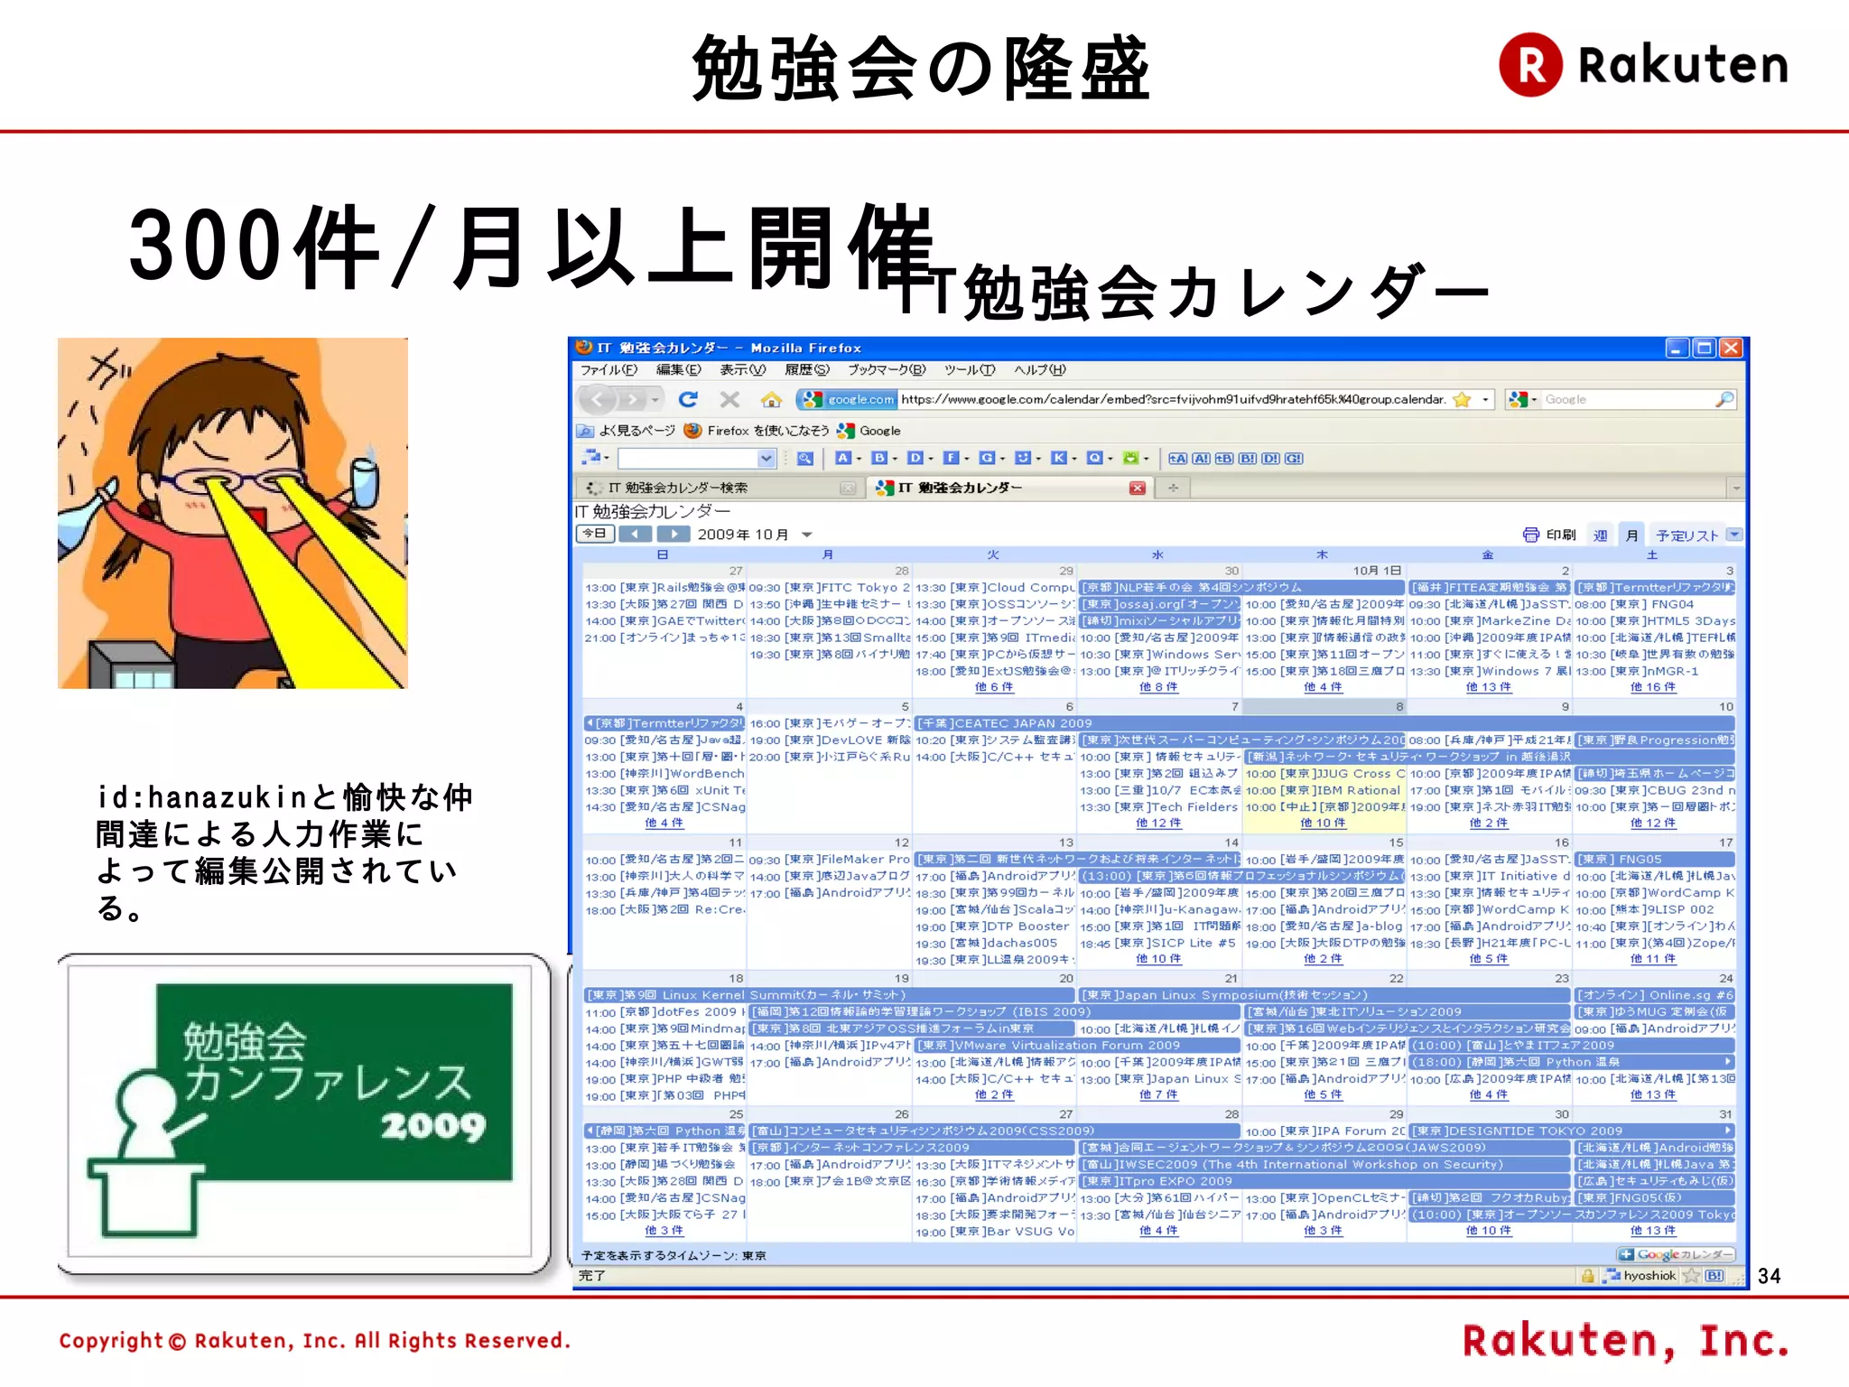Go back with the Firefox back arrow
Image resolution: width=1849 pixels, height=1387 pixels.
pos(597,399)
